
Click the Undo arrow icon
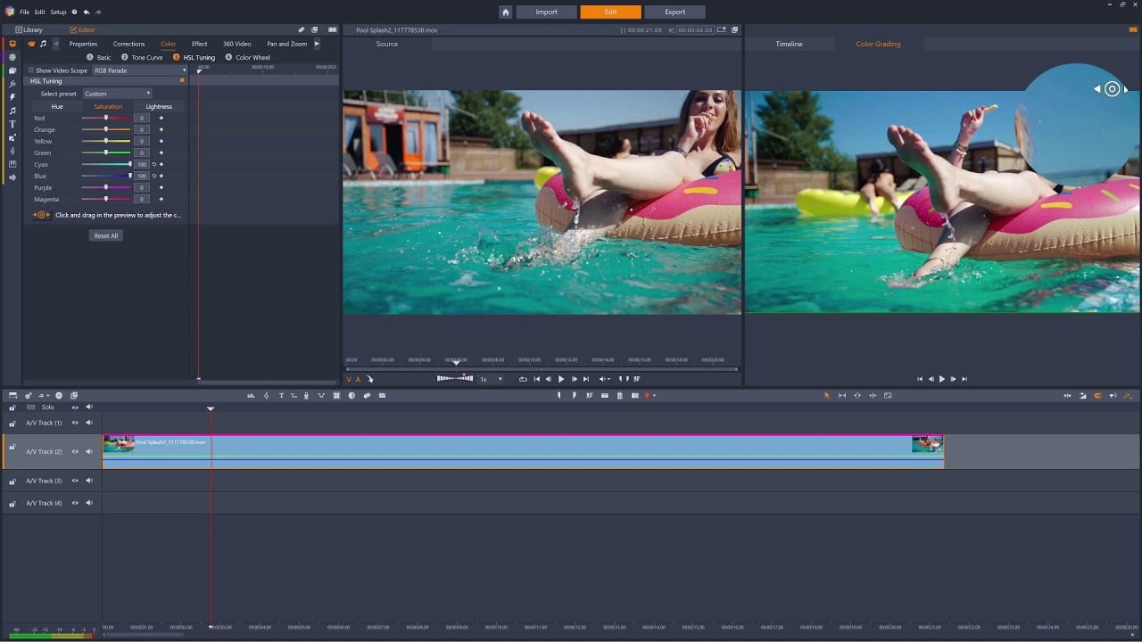click(x=87, y=12)
